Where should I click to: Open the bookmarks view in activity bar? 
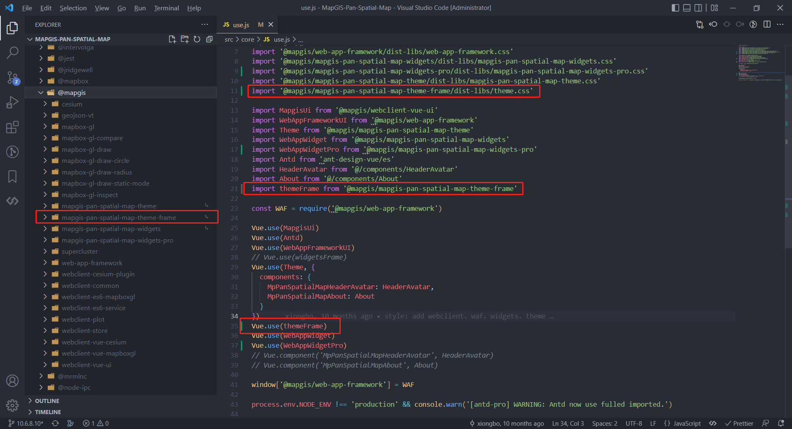pyautogui.click(x=12, y=177)
